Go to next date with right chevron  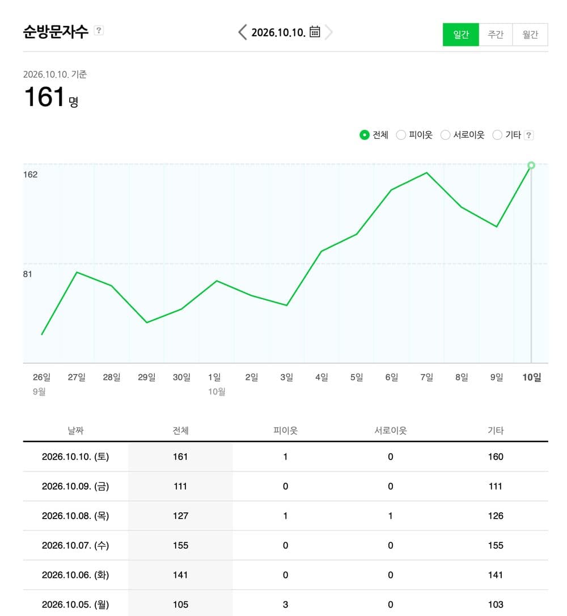pyautogui.click(x=329, y=32)
